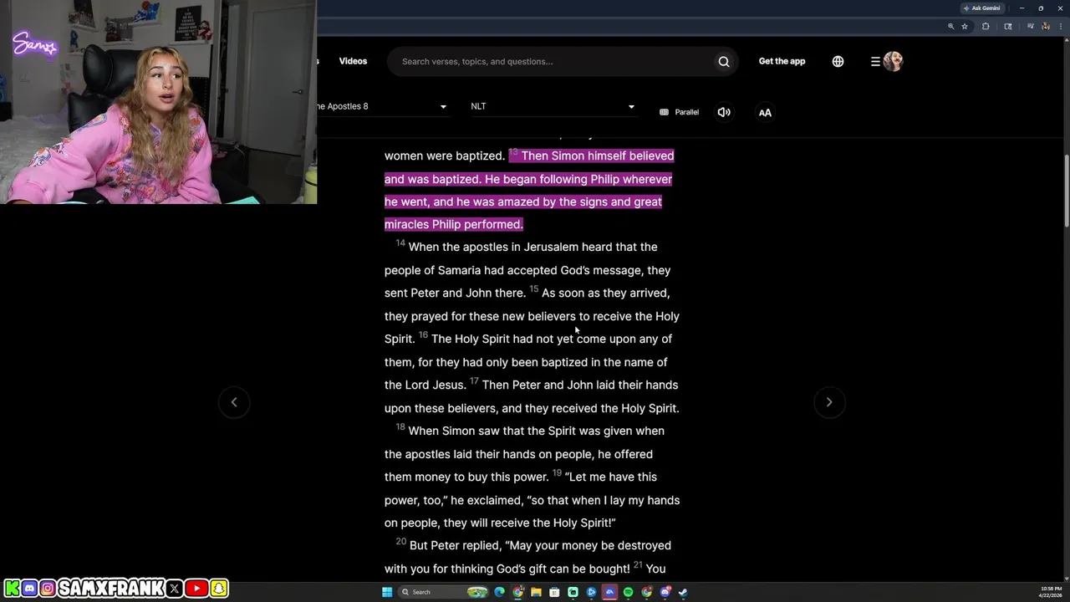Open the AA font settings

coord(765,112)
